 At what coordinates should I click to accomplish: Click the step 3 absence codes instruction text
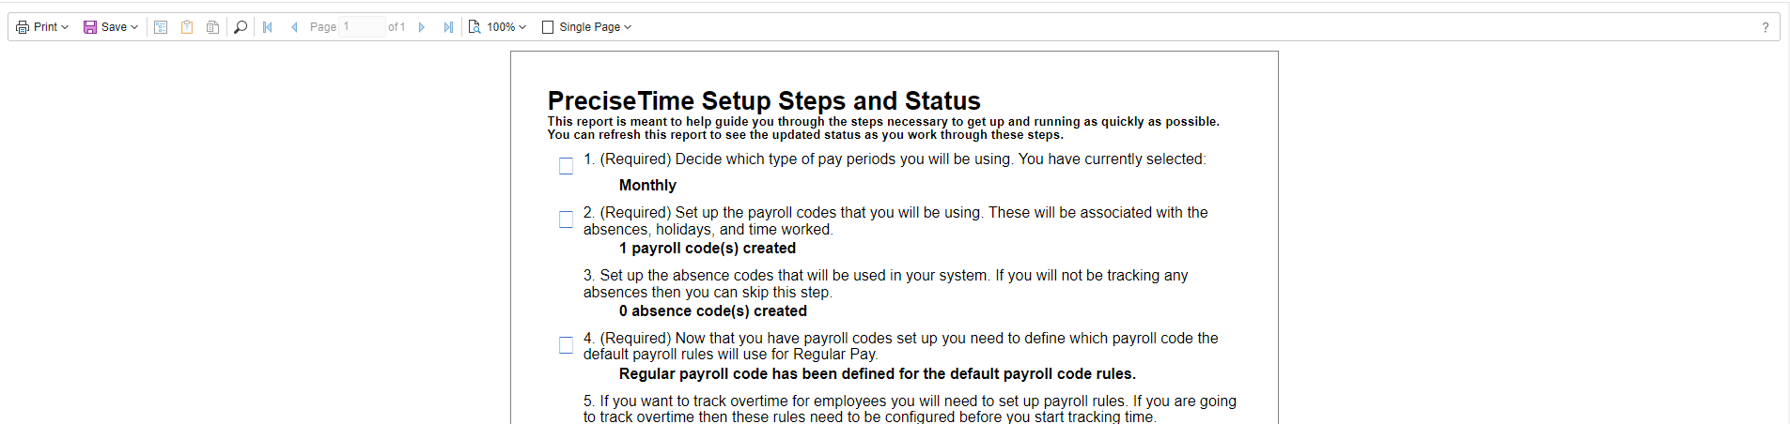pyautogui.click(x=885, y=283)
